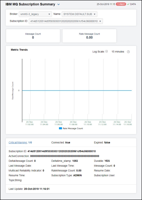Click the RateMessage Count 0.00 detail field

click(x=66, y=170)
